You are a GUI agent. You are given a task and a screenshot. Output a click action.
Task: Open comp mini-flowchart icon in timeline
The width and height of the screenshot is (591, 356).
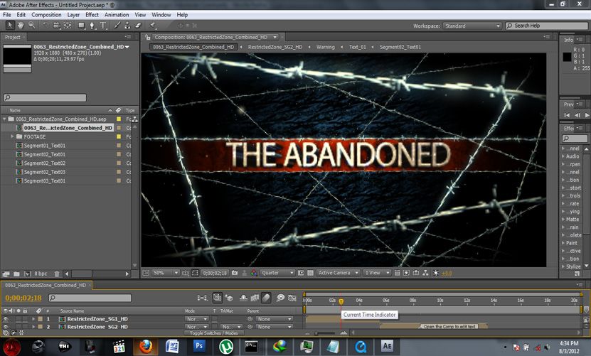[203, 298]
